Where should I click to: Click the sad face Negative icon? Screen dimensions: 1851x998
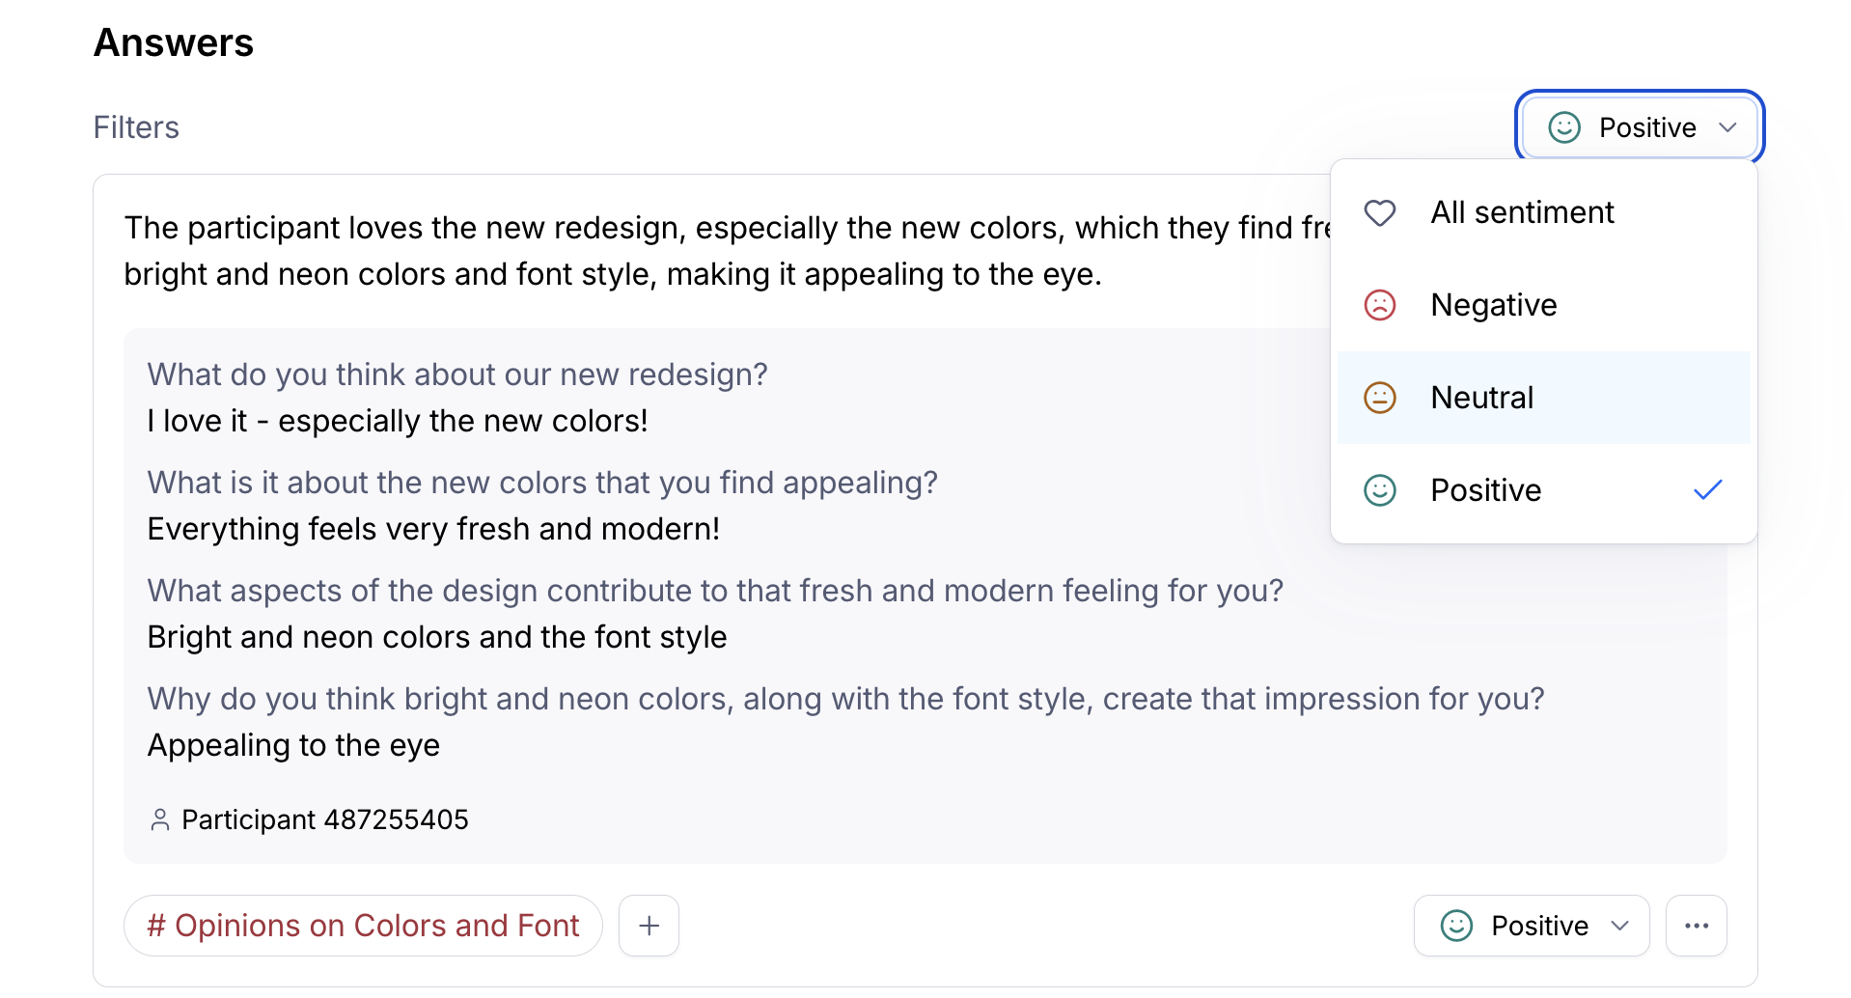click(1380, 305)
